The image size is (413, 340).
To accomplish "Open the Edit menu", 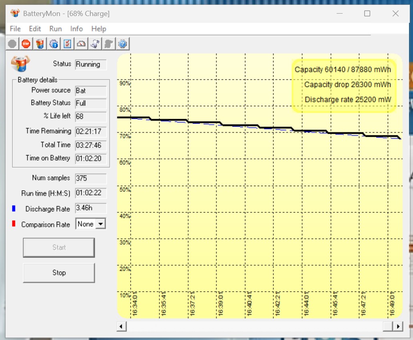I will pyautogui.click(x=35, y=28).
